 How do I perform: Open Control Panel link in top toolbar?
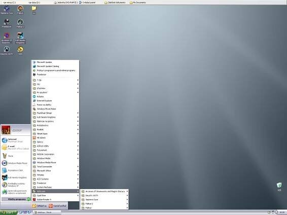[87, 3]
